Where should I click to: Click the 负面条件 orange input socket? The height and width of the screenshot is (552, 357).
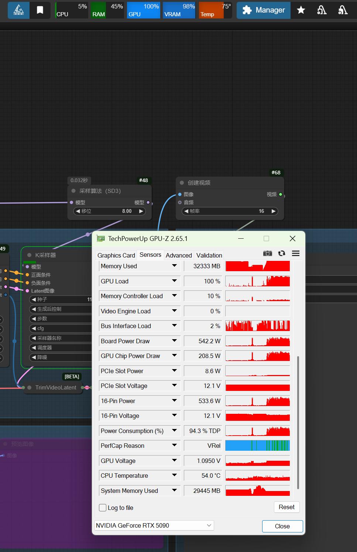coord(27,283)
